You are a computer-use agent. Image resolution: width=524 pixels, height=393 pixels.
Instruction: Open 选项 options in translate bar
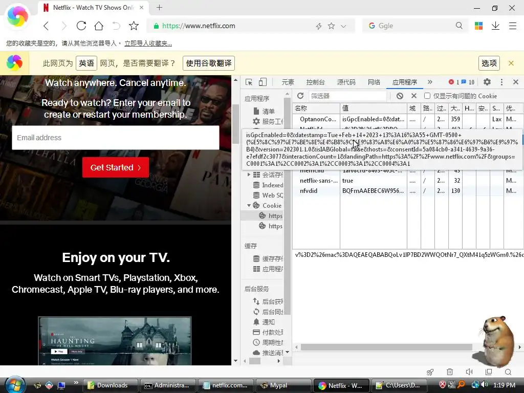(489, 63)
